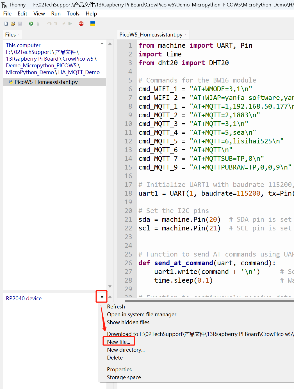Click the This computer link
294x389 pixels.
(x=23, y=45)
